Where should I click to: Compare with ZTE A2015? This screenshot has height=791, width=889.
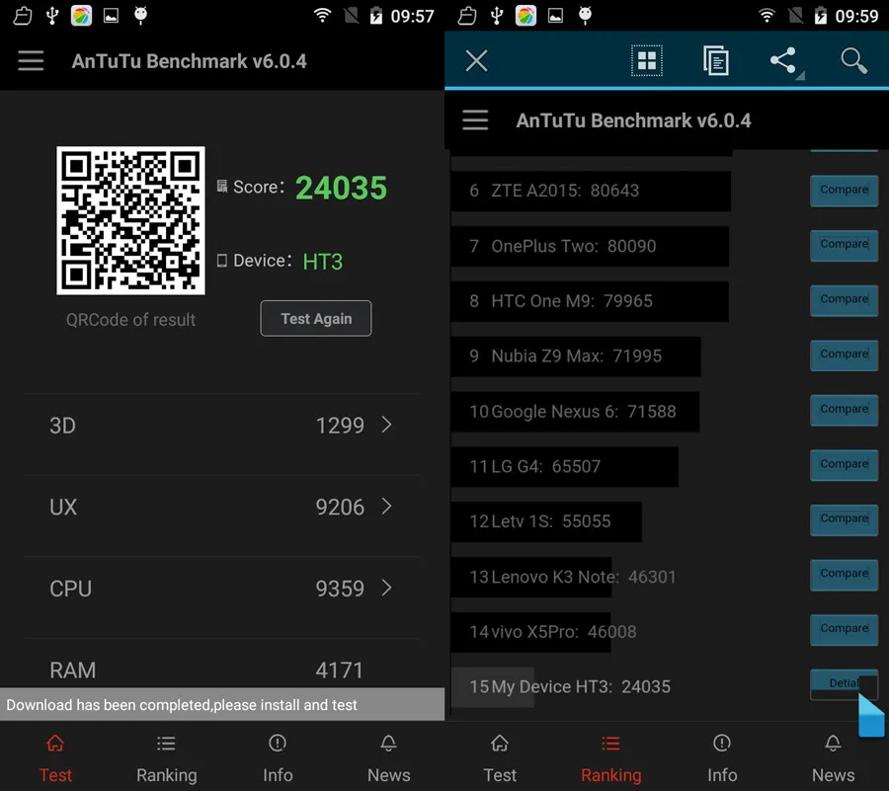845,191
